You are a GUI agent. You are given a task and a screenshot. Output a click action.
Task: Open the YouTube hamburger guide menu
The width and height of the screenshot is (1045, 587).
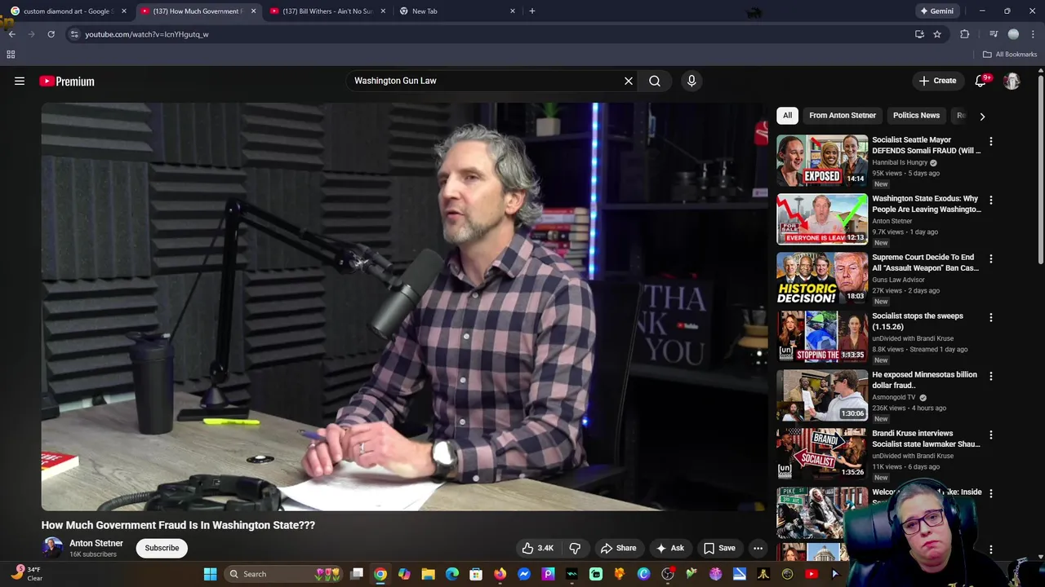(x=20, y=81)
